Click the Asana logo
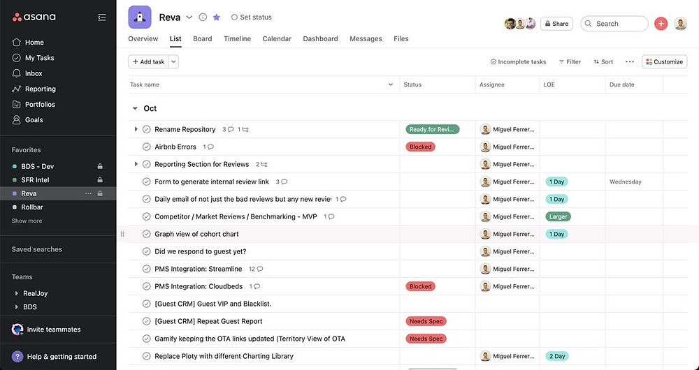 34,17
